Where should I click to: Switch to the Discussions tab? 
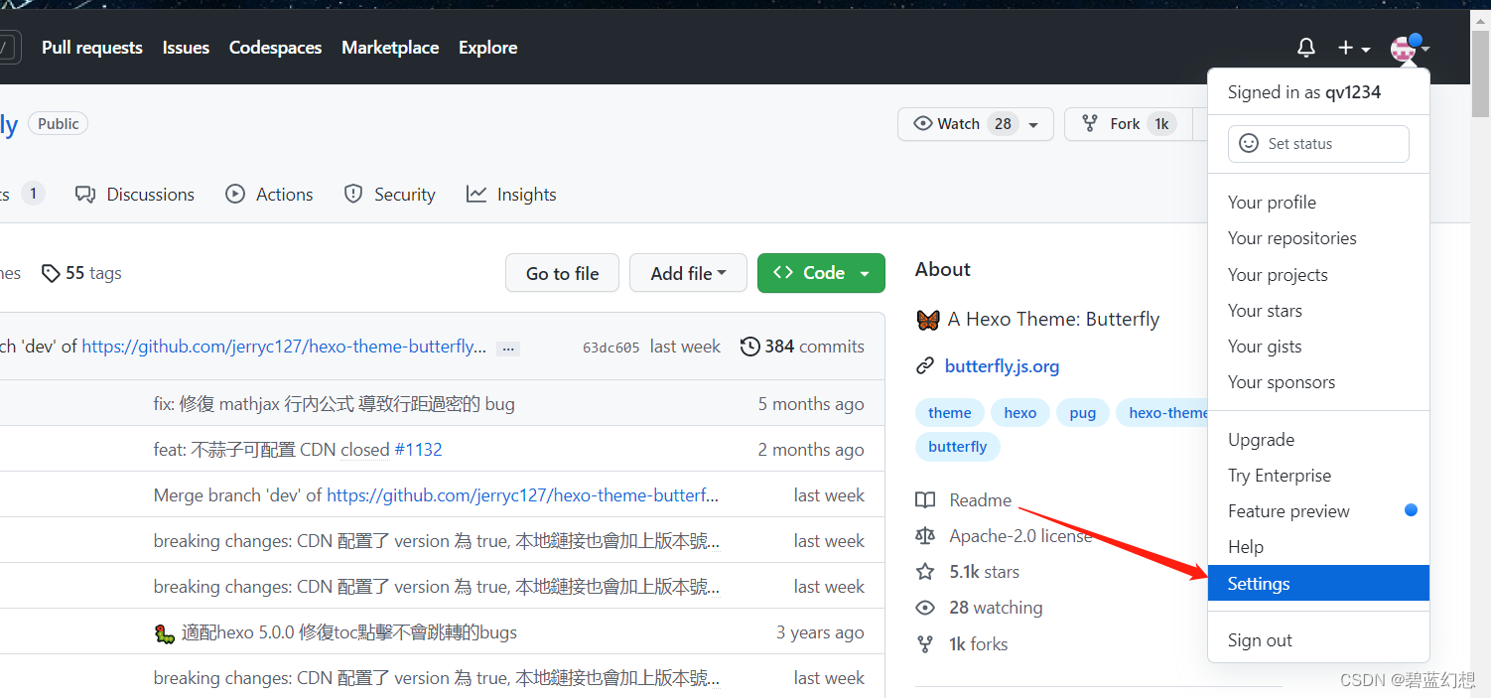click(135, 195)
